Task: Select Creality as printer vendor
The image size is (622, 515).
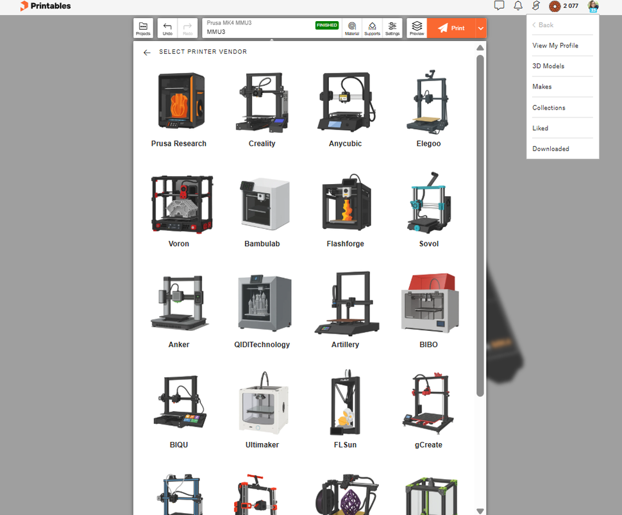Action: pyautogui.click(x=262, y=109)
